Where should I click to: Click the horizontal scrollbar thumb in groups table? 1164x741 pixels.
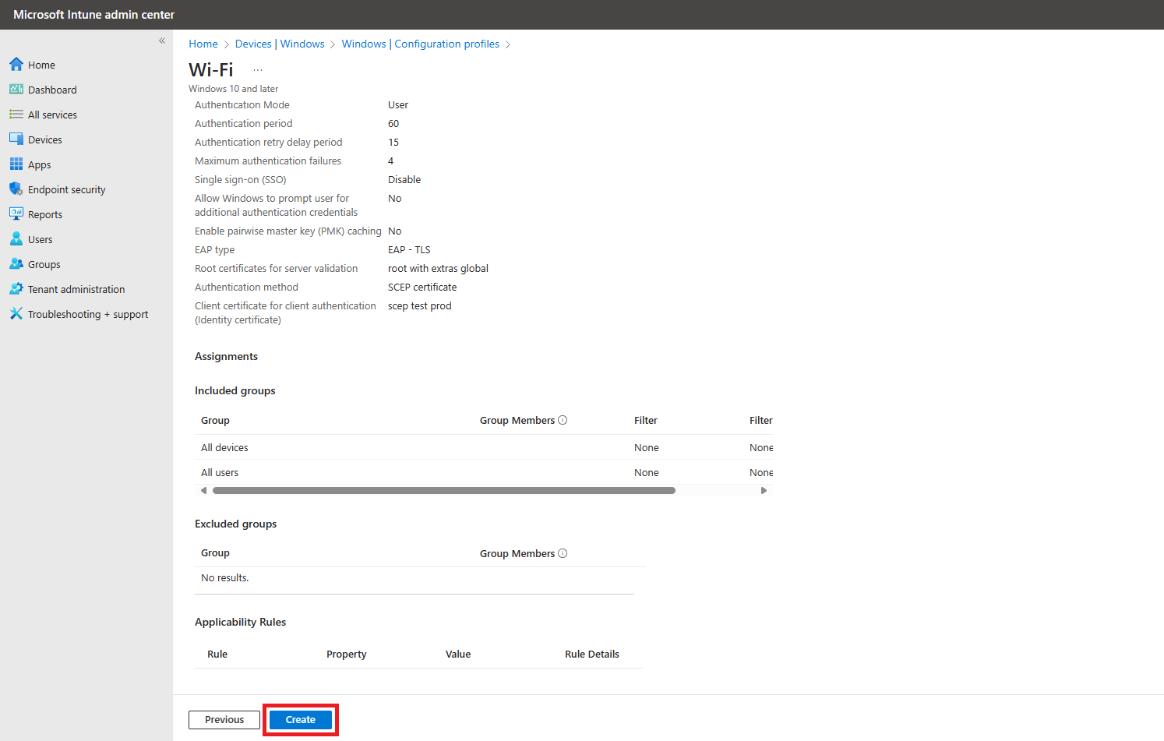(x=444, y=490)
